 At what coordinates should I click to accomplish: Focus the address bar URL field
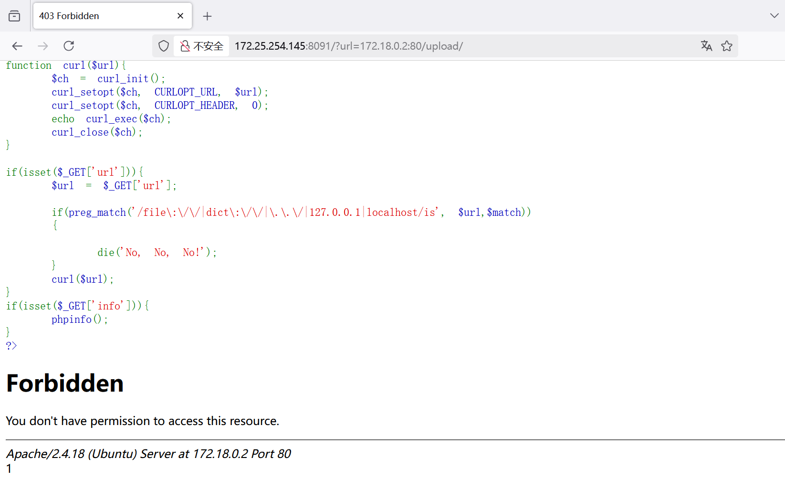429,46
